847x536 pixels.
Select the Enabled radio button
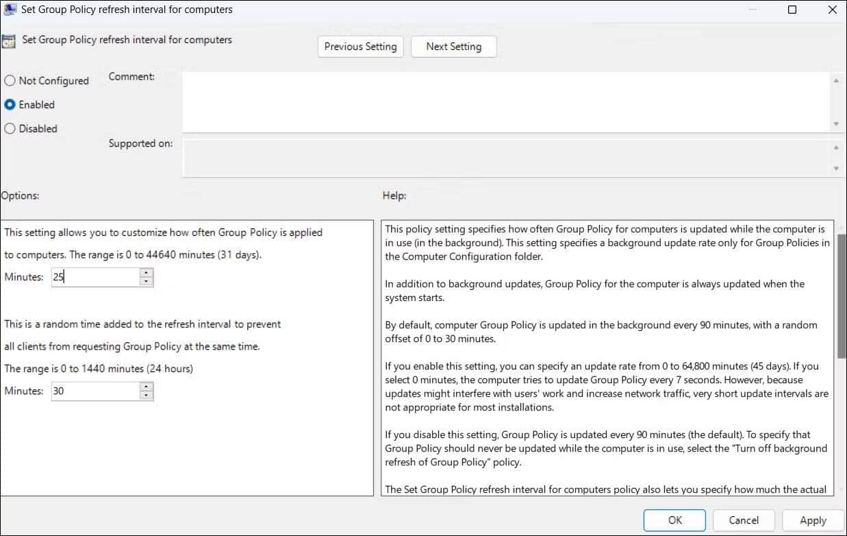[10, 104]
